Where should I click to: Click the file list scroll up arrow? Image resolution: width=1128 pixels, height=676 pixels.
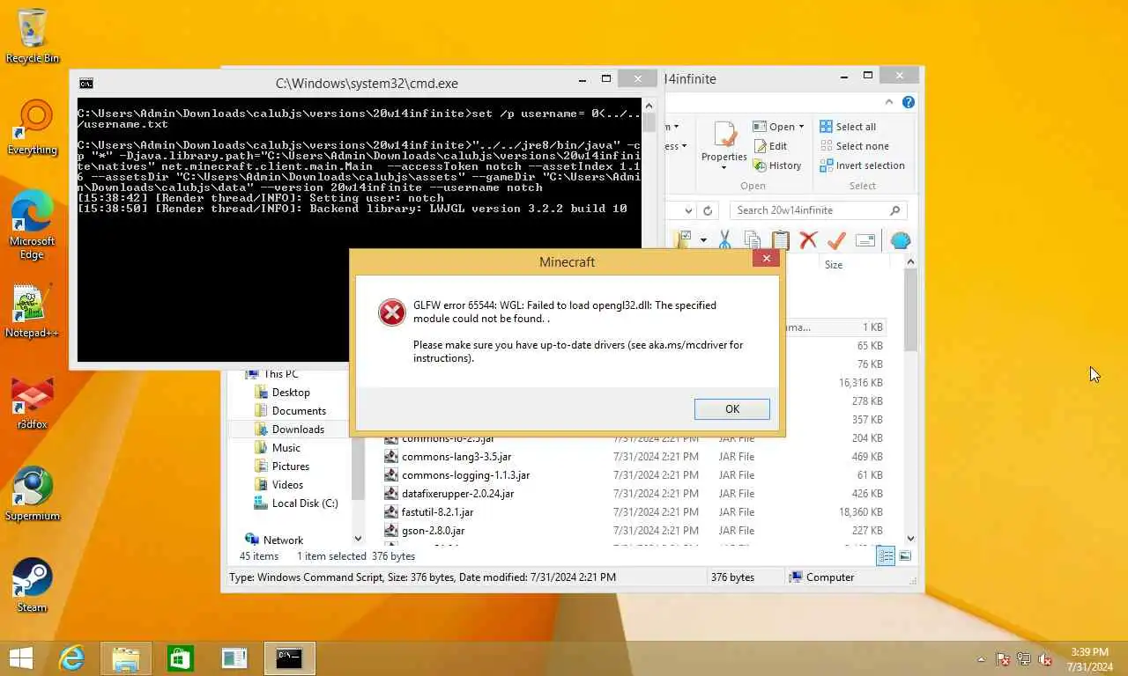point(910,262)
